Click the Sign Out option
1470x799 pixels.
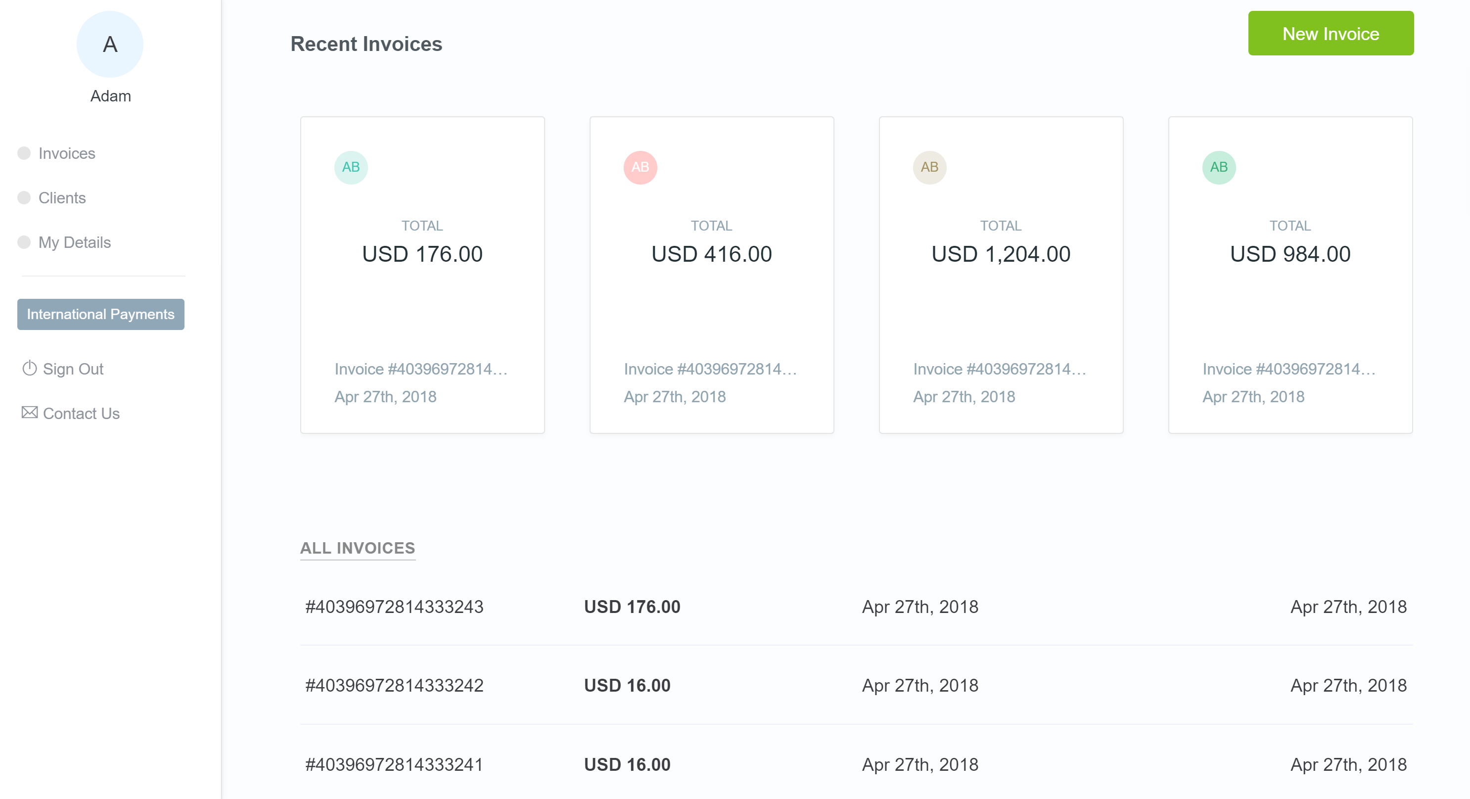[x=73, y=369]
